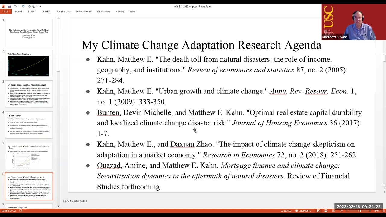Click the slide title My Climate Change Adaptation Research Agenda
Image resolution: width=386 pixels, height=217 pixels.
[201, 45]
